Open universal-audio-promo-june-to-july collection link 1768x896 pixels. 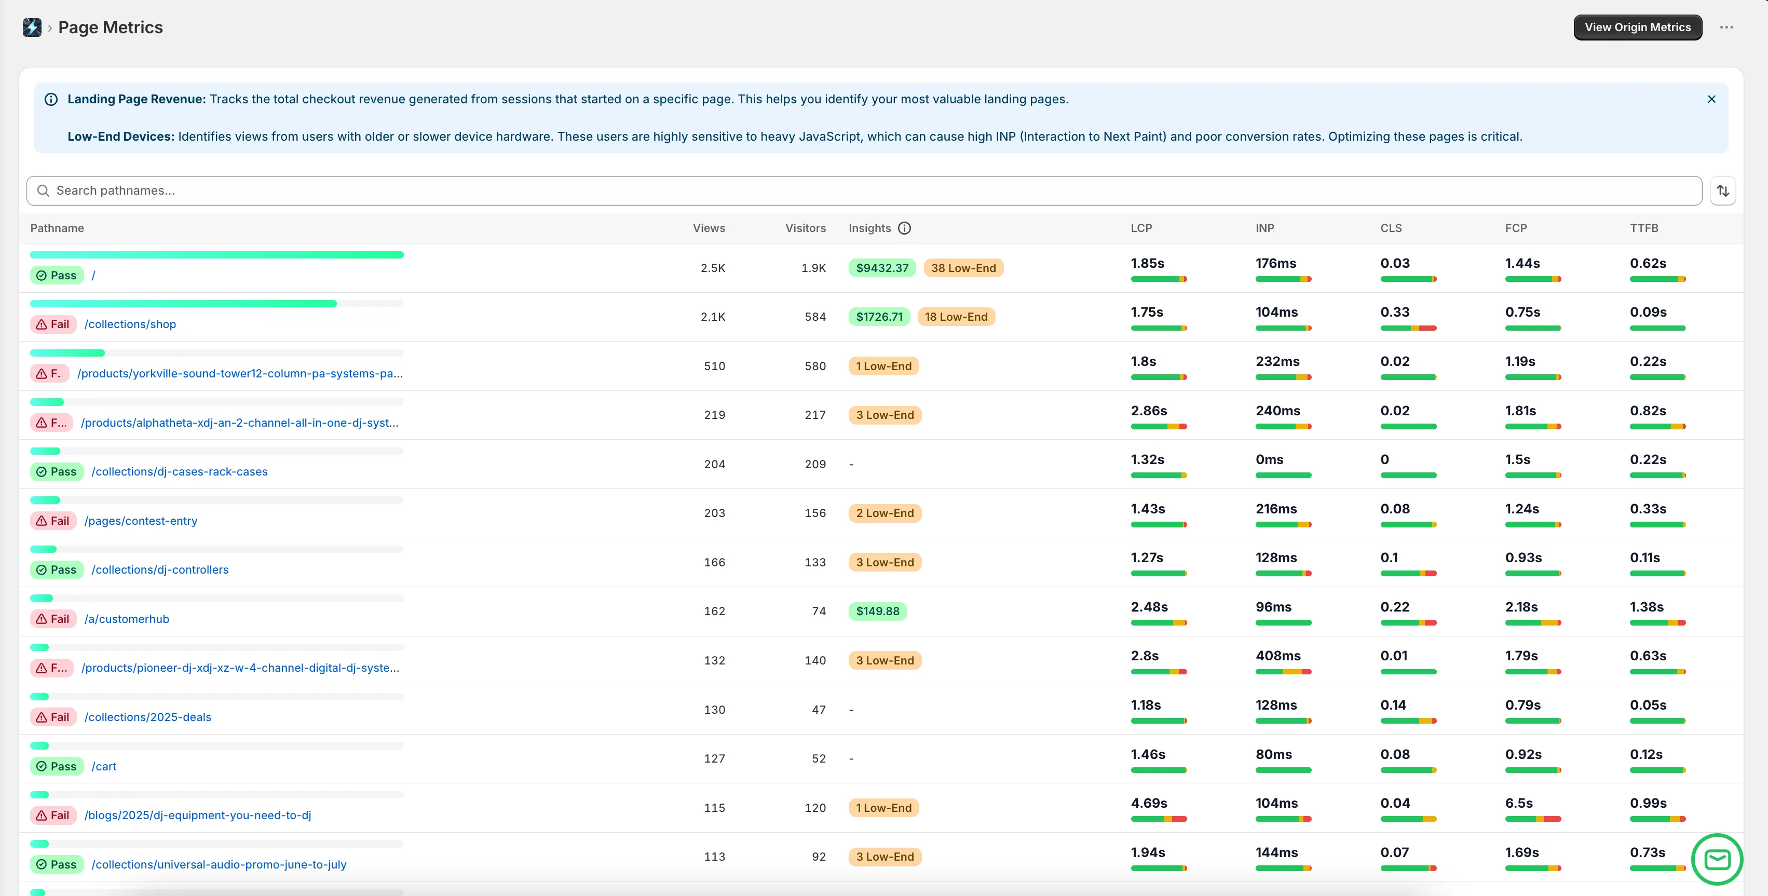219,864
